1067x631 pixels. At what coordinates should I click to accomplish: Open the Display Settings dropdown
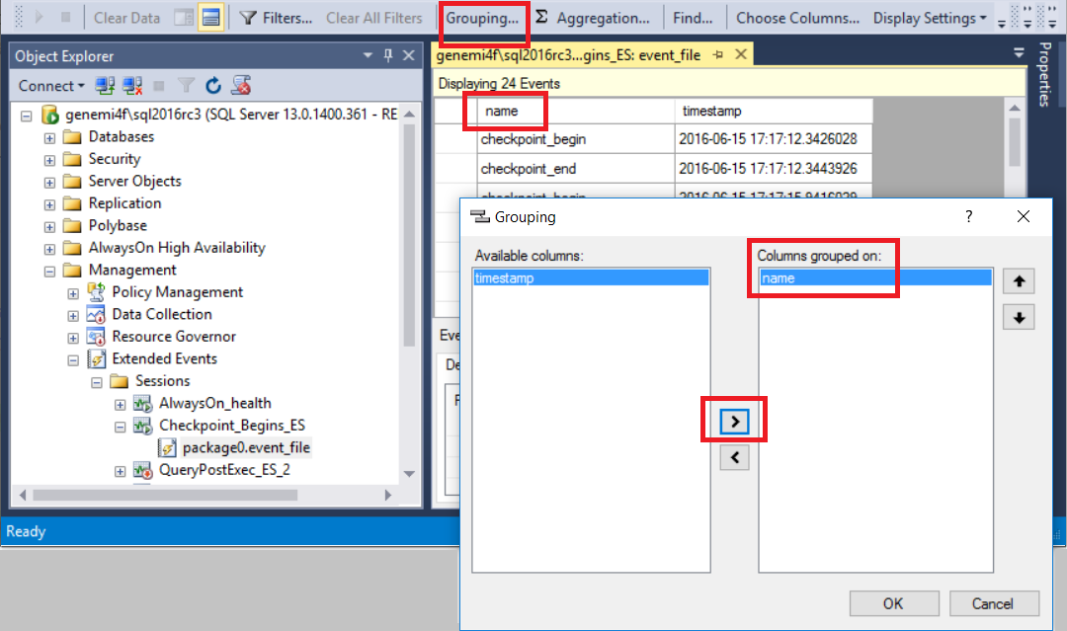pyautogui.click(x=926, y=18)
